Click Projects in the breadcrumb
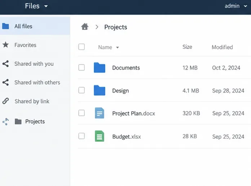This screenshot has height=186, width=251. click(115, 27)
